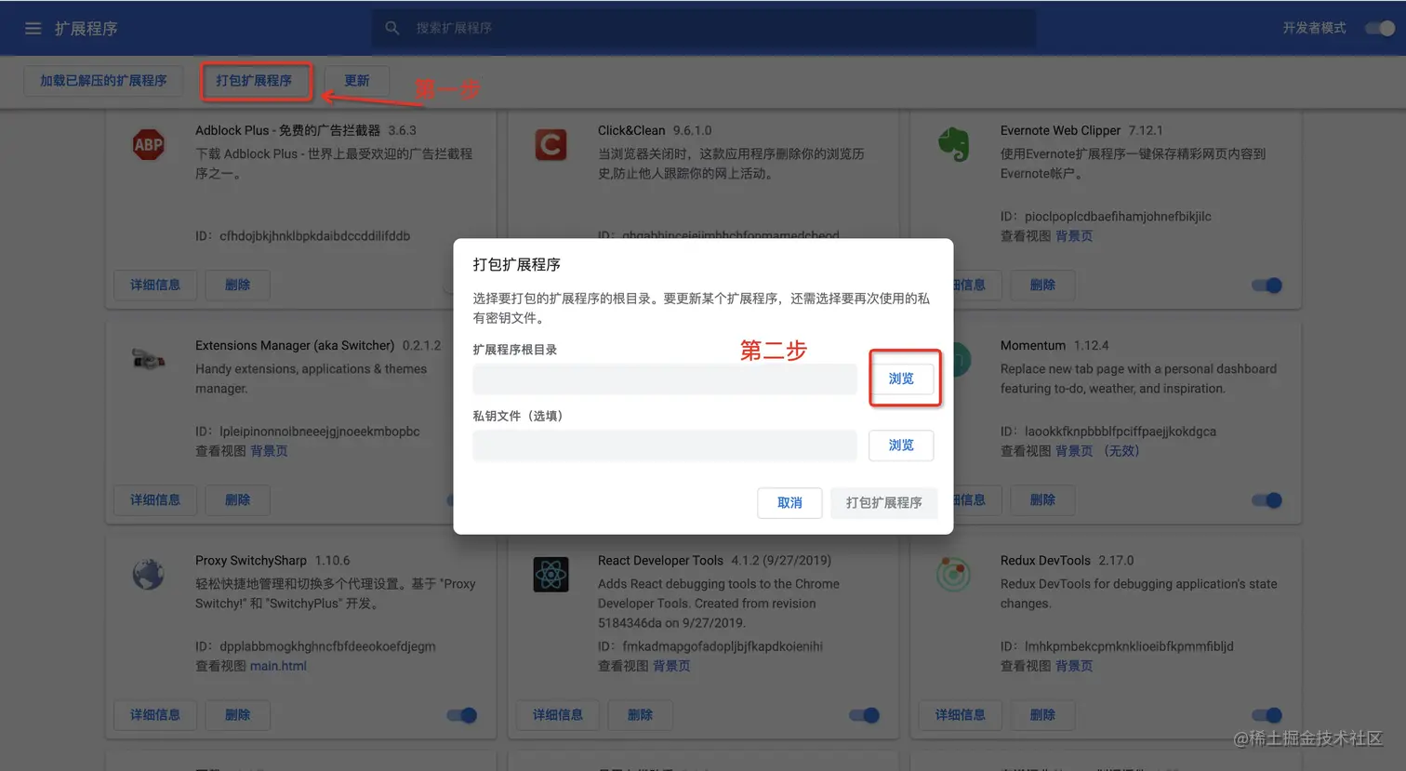
Task: Open Proxy SwitchySharp main.html link
Action: click(278, 666)
